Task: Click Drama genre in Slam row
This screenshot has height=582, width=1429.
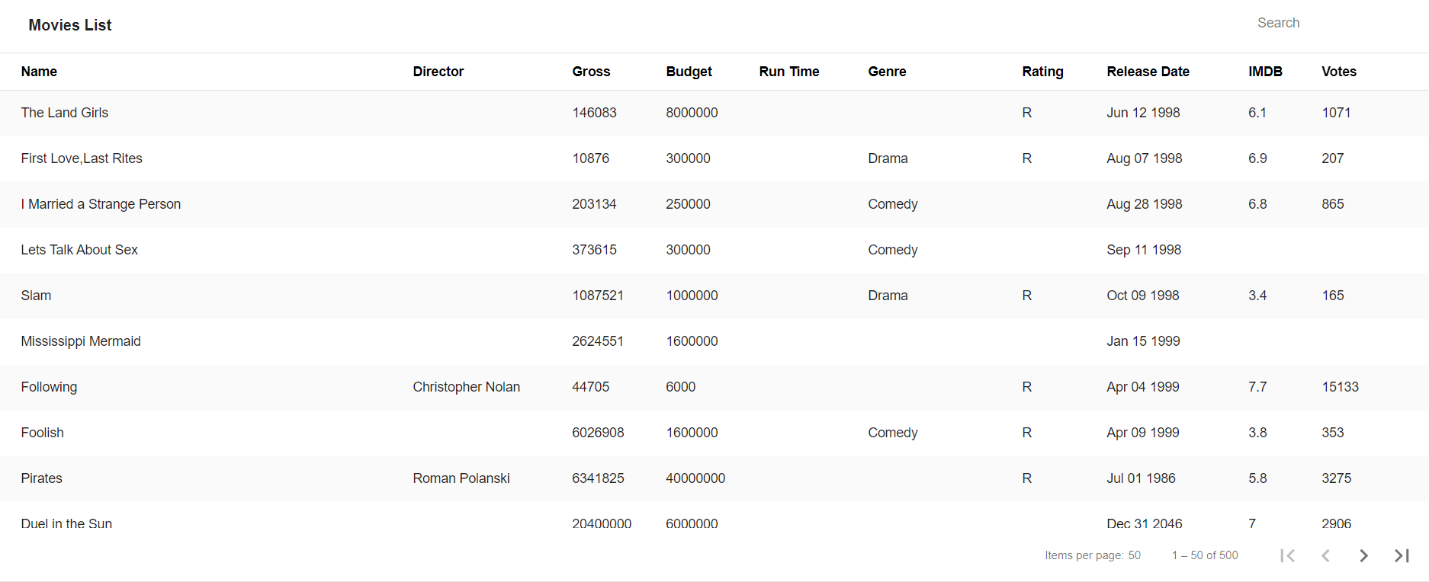Action: point(888,296)
